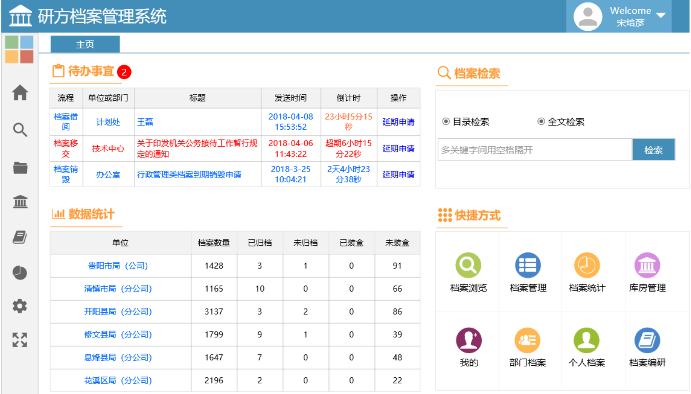Open the 王磊 task title
This screenshot has height=394, width=691.
pos(145,122)
